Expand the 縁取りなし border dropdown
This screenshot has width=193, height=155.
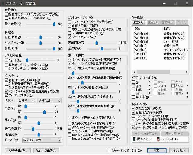pyautogui.click(x=49, y=101)
